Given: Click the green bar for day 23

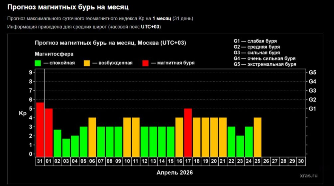Looking at the screenshot, I should (240, 145).
